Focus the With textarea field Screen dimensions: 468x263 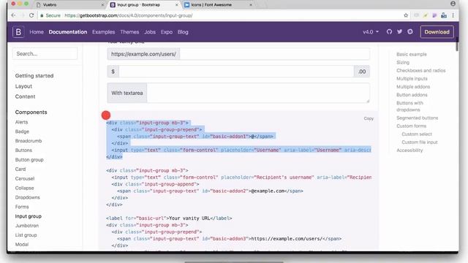258,93
